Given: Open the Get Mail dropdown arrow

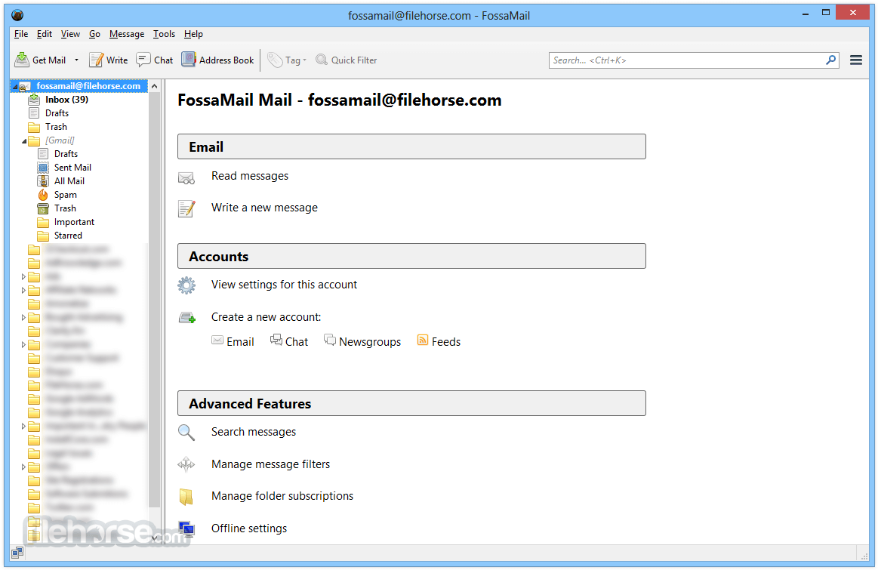Looking at the screenshot, I should (76, 60).
